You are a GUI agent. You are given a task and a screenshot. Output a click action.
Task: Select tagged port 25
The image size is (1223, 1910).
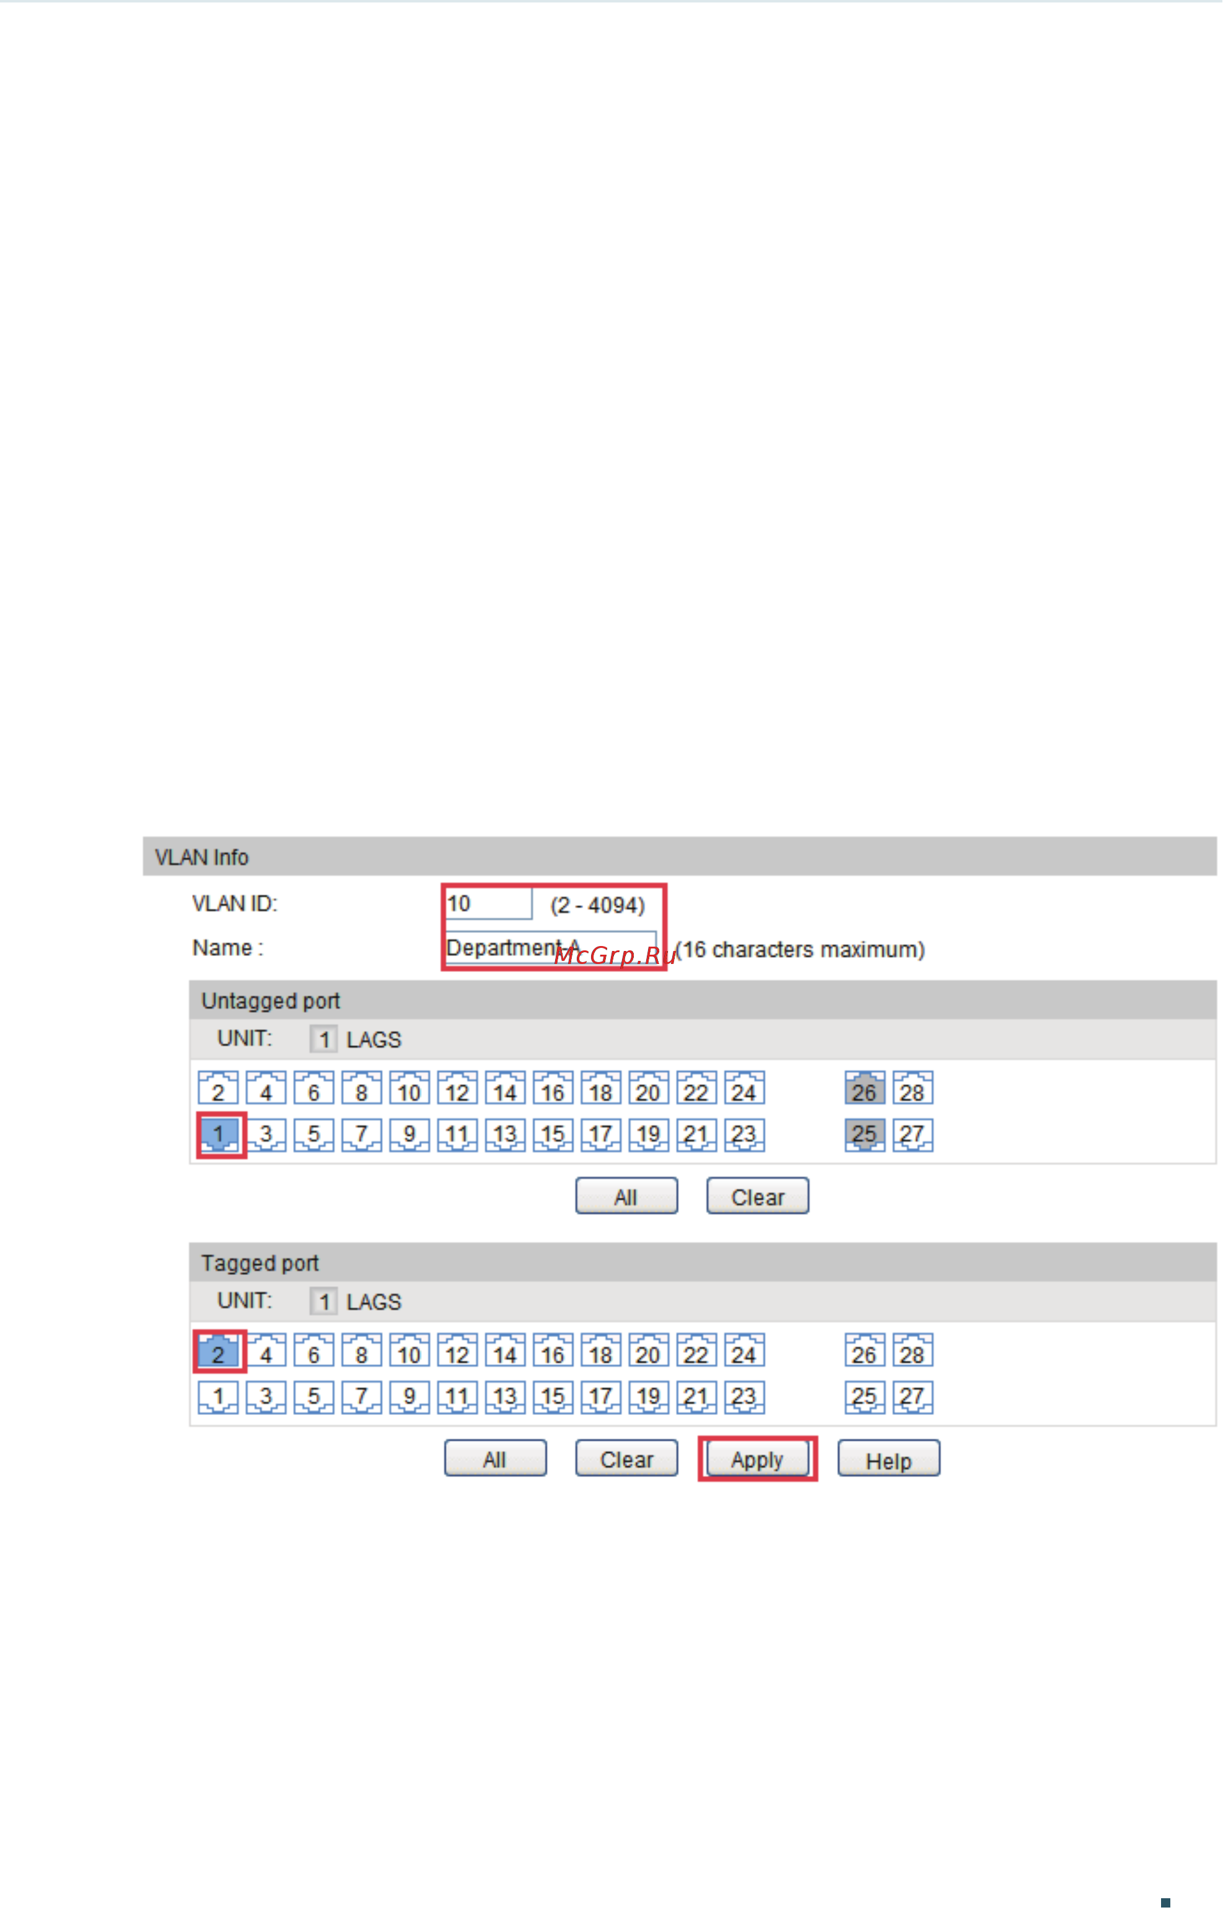[865, 1397]
